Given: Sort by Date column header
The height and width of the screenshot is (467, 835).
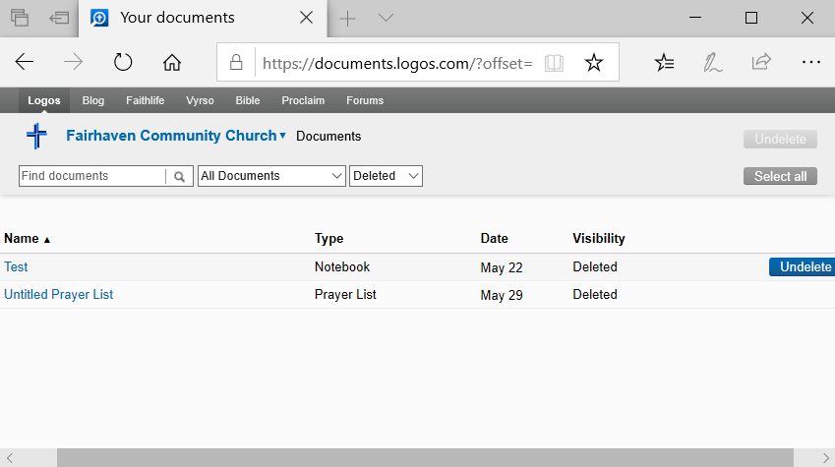Looking at the screenshot, I should point(494,239).
